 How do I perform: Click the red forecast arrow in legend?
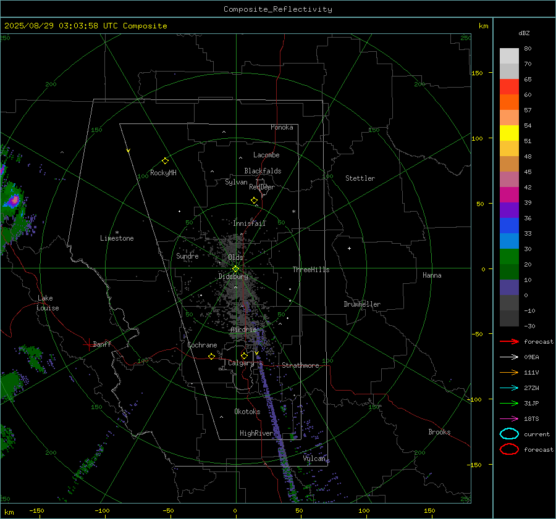[509, 341]
